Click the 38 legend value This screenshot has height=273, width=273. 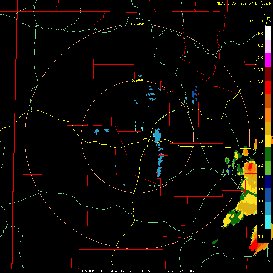261,117
